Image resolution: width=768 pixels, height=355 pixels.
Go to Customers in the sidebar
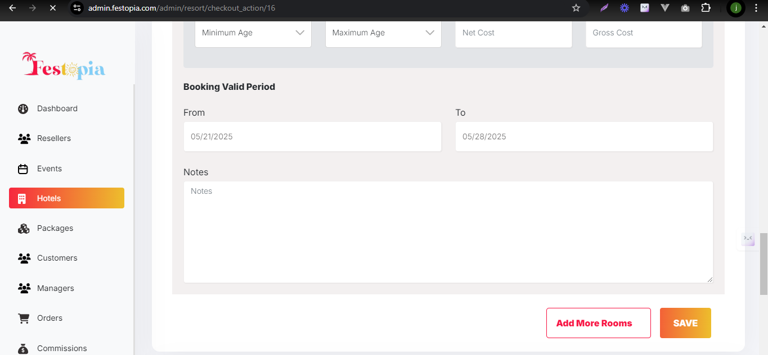point(57,258)
